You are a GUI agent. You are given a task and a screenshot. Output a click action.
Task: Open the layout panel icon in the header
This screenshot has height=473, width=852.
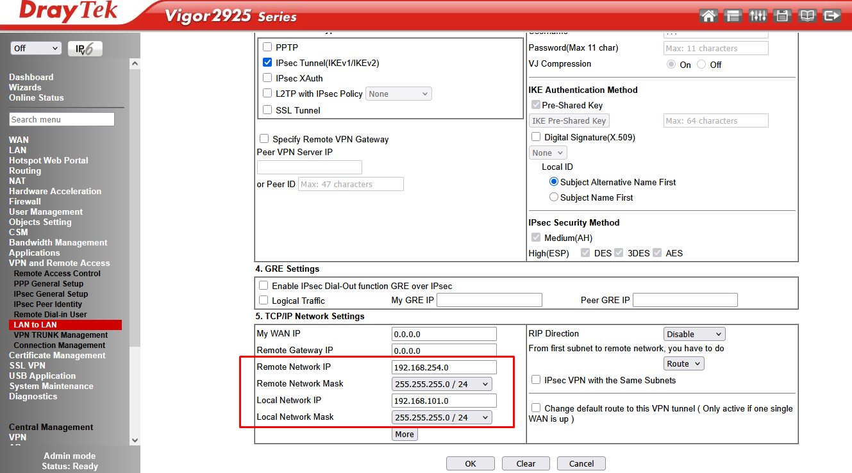733,16
